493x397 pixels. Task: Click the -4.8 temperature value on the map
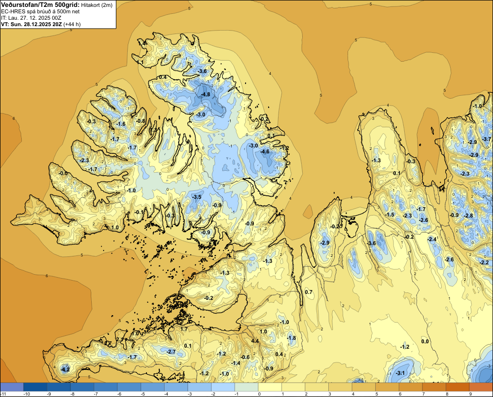click(205, 94)
